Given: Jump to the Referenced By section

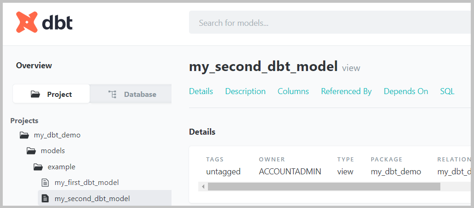Looking at the screenshot, I should point(346,91).
